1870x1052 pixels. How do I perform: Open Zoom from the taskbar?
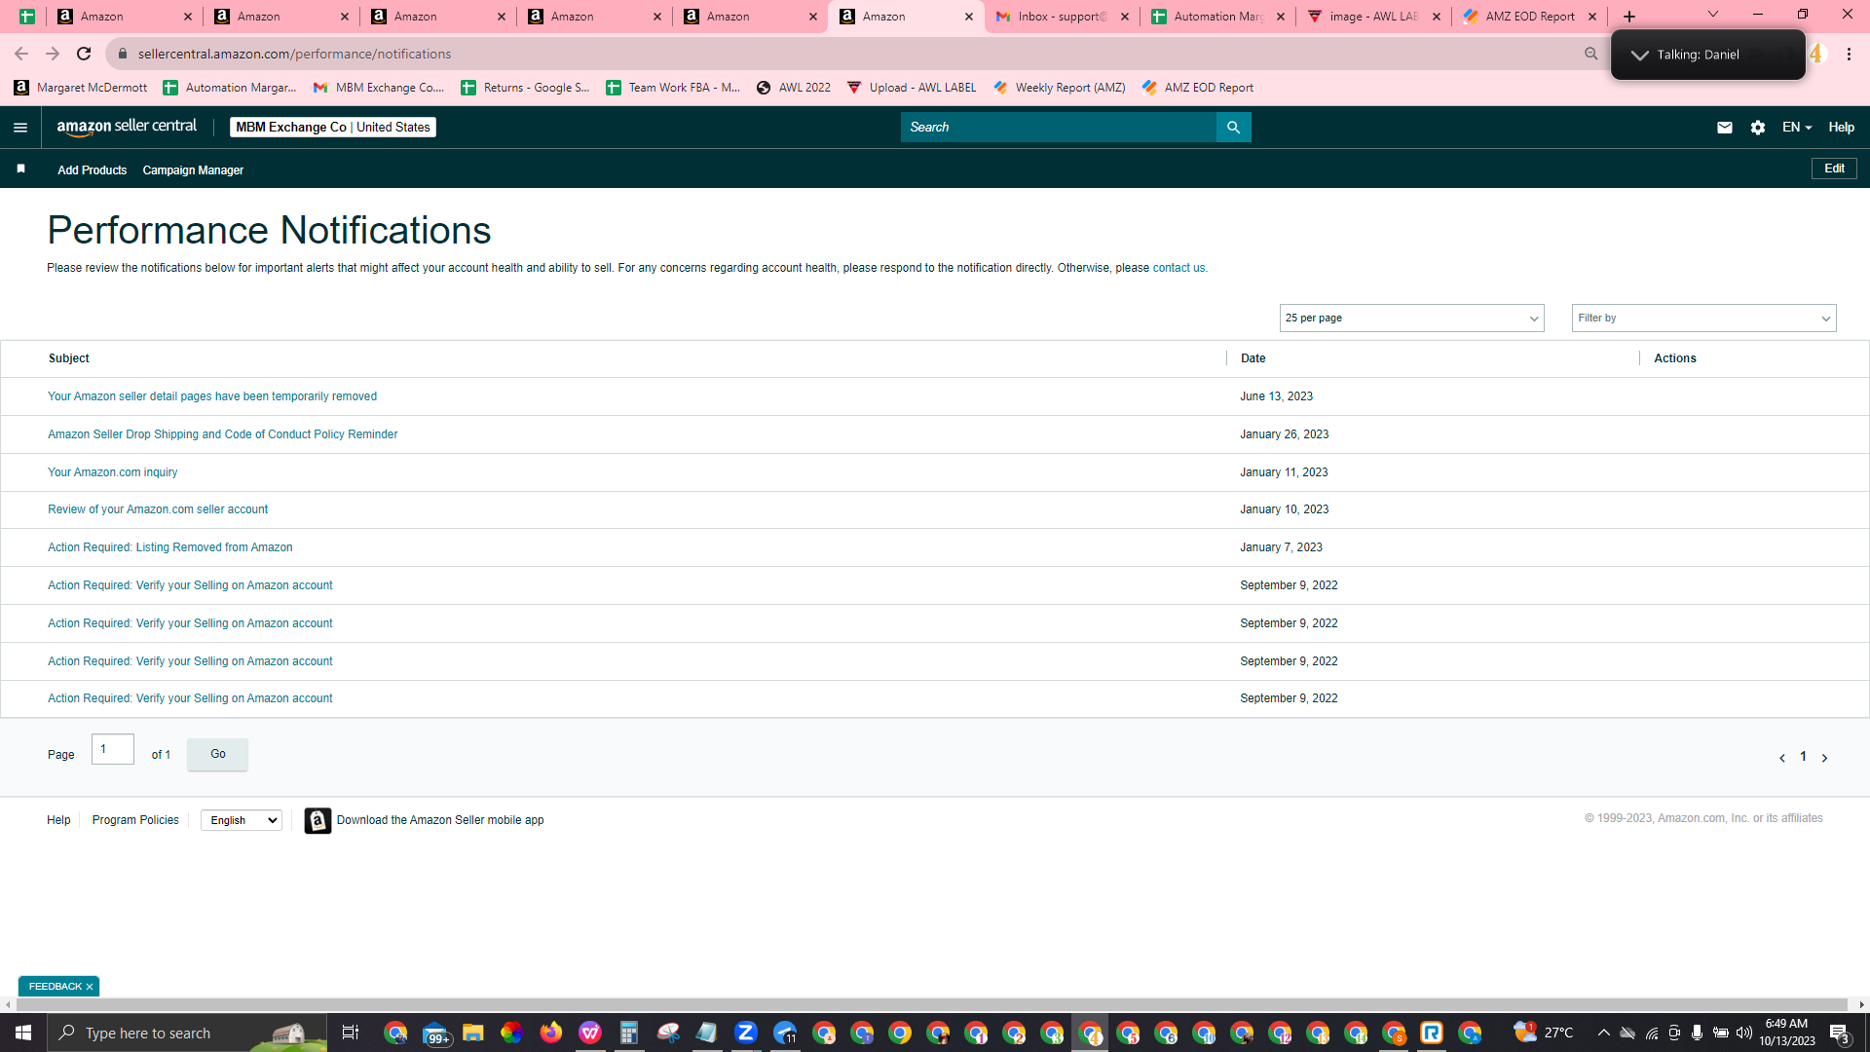746,1033
